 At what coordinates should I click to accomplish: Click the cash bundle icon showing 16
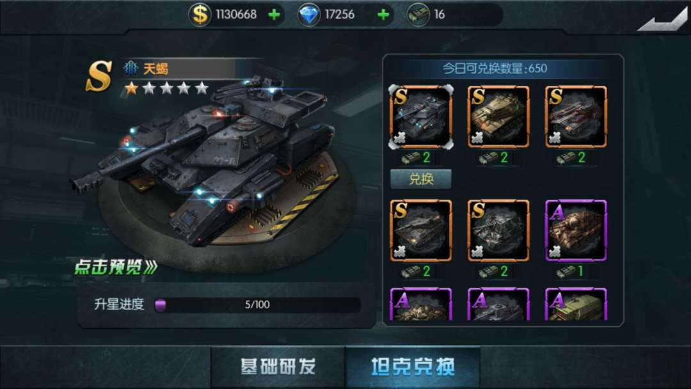click(x=418, y=15)
